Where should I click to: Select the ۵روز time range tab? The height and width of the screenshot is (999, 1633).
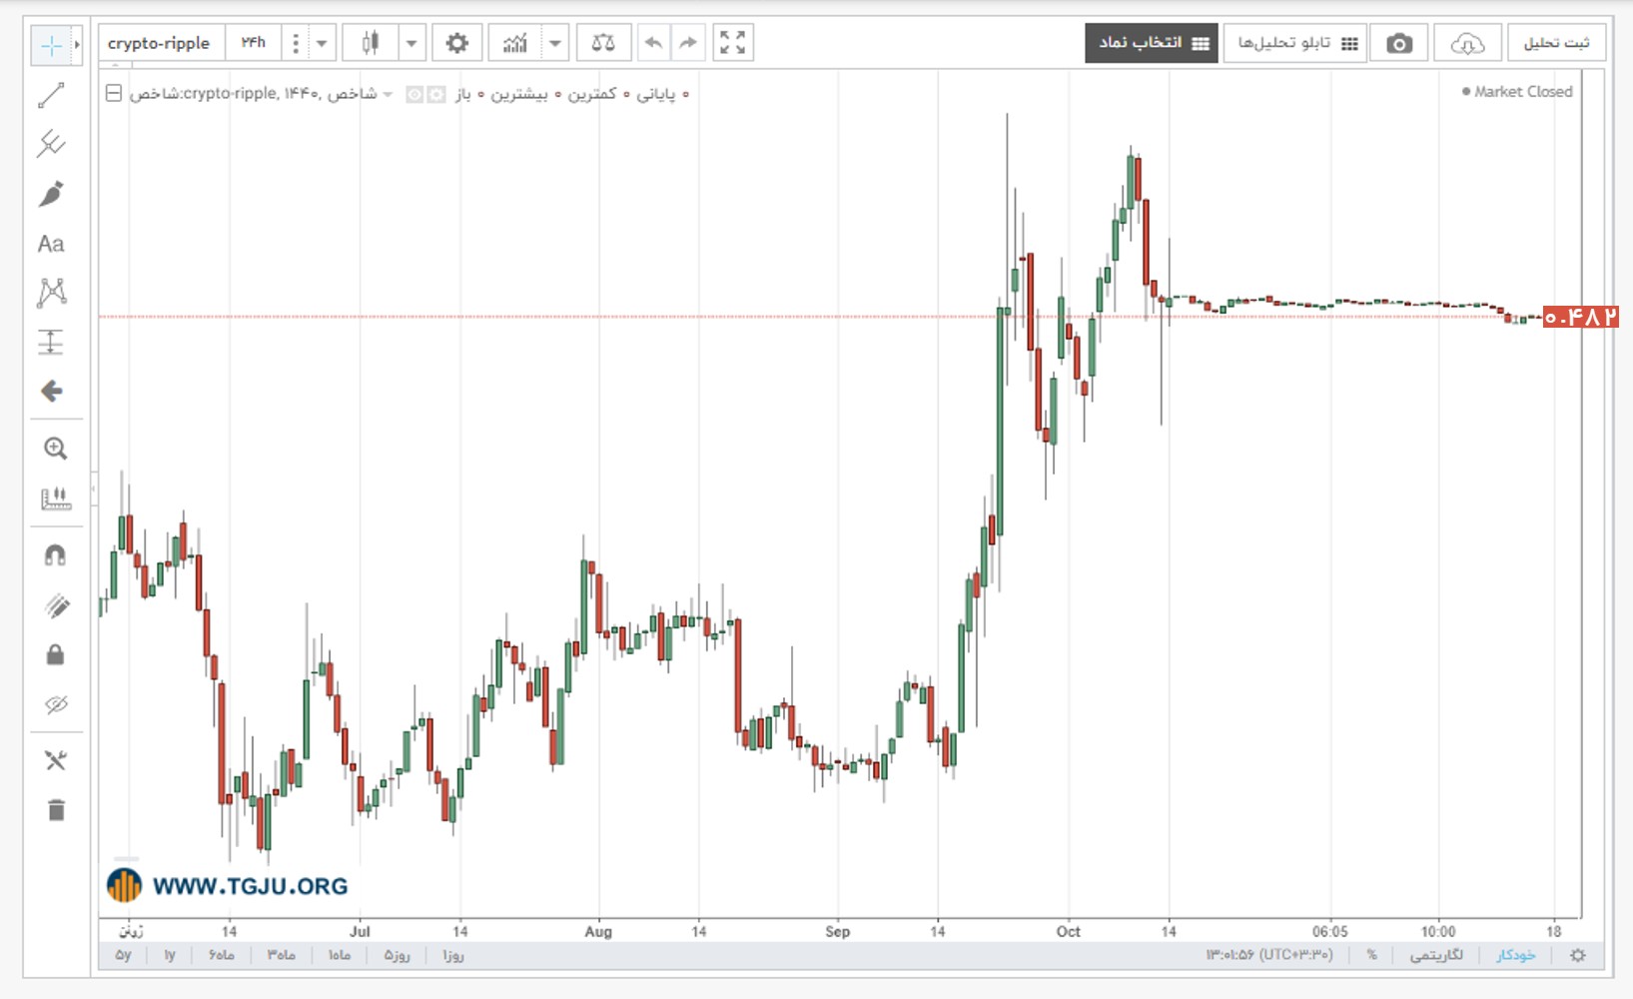pos(398,955)
